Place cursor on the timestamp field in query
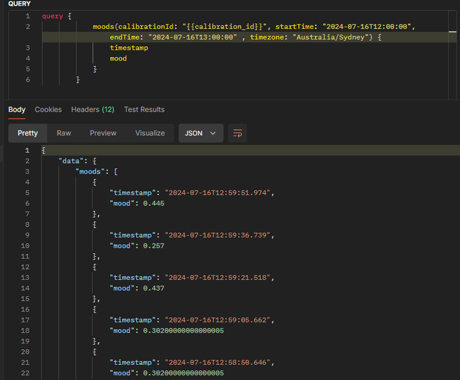 tap(129, 48)
